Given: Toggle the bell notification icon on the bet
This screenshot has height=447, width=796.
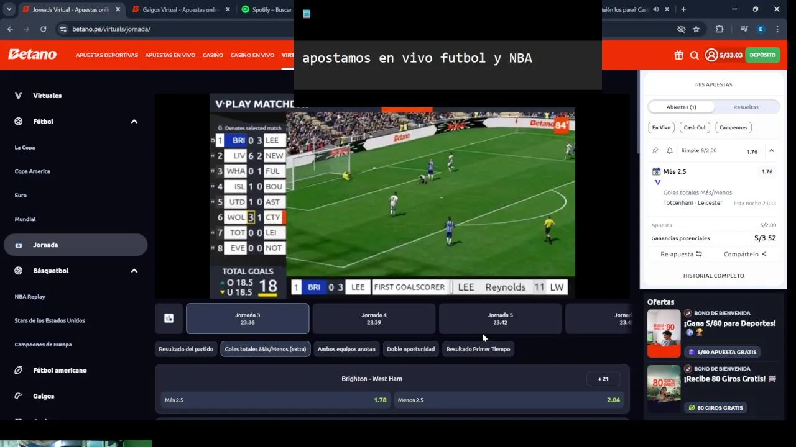Looking at the screenshot, I should click(x=670, y=151).
